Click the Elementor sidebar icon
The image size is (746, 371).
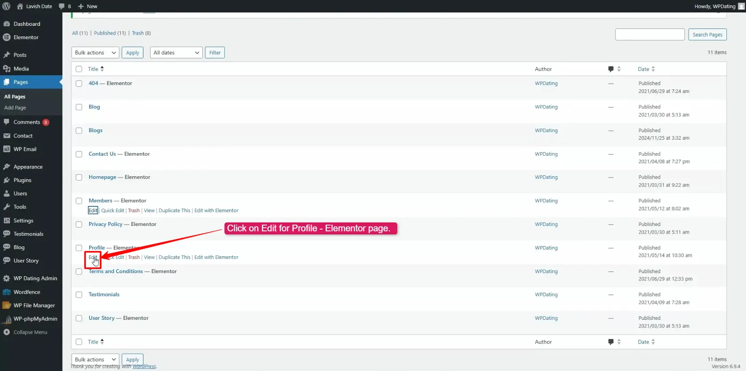[7, 37]
